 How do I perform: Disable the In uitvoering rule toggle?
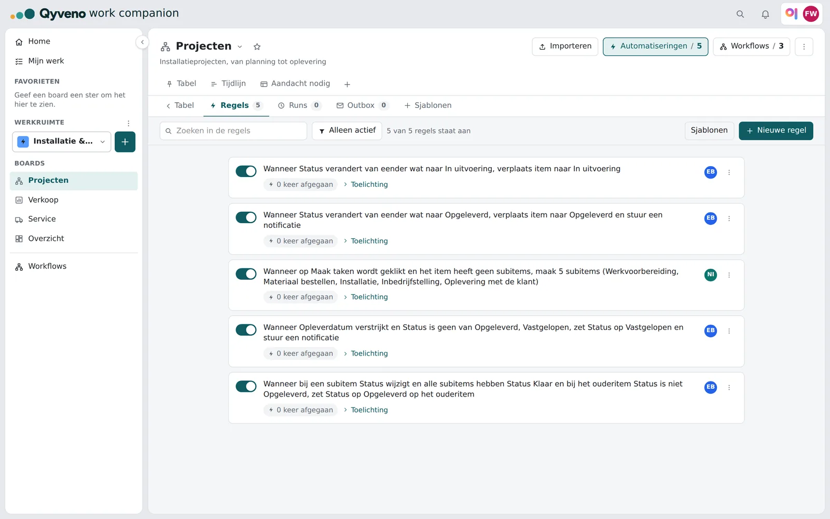coord(246,171)
